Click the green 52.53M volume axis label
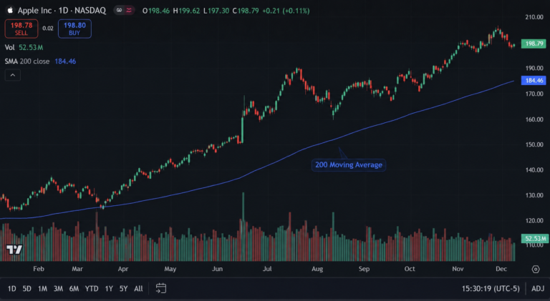Viewport: 550px width, 301px height. click(534, 238)
